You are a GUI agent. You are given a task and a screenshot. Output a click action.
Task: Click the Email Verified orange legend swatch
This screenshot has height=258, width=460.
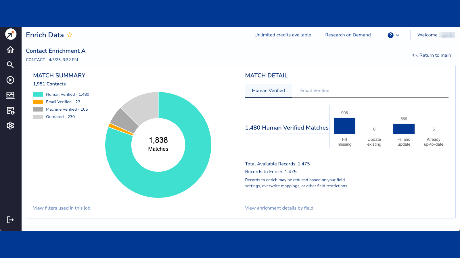pyautogui.click(x=38, y=102)
